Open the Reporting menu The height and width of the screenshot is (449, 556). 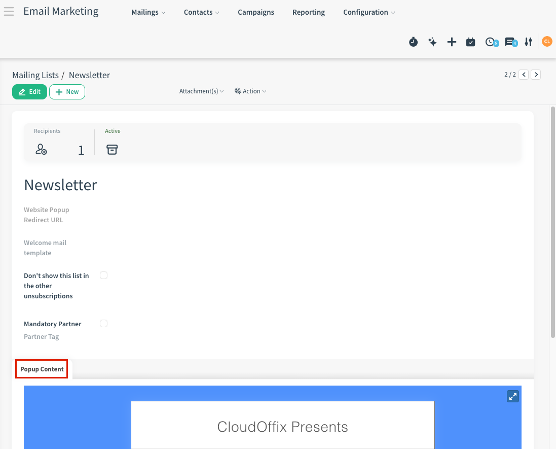309,12
